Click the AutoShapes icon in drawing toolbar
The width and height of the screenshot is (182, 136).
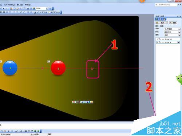[2, 131]
